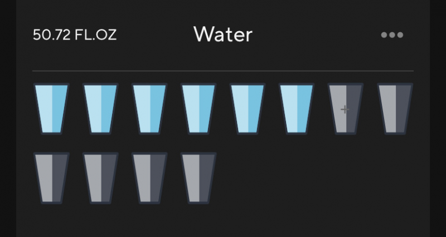The height and width of the screenshot is (237, 446).
Task: Add water with the plus glass
Action: 346,108
